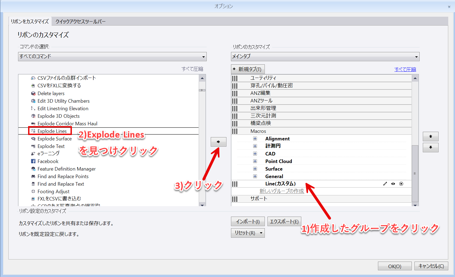Click the Explode Corridor Mass Haul icon

[x=33, y=124]
